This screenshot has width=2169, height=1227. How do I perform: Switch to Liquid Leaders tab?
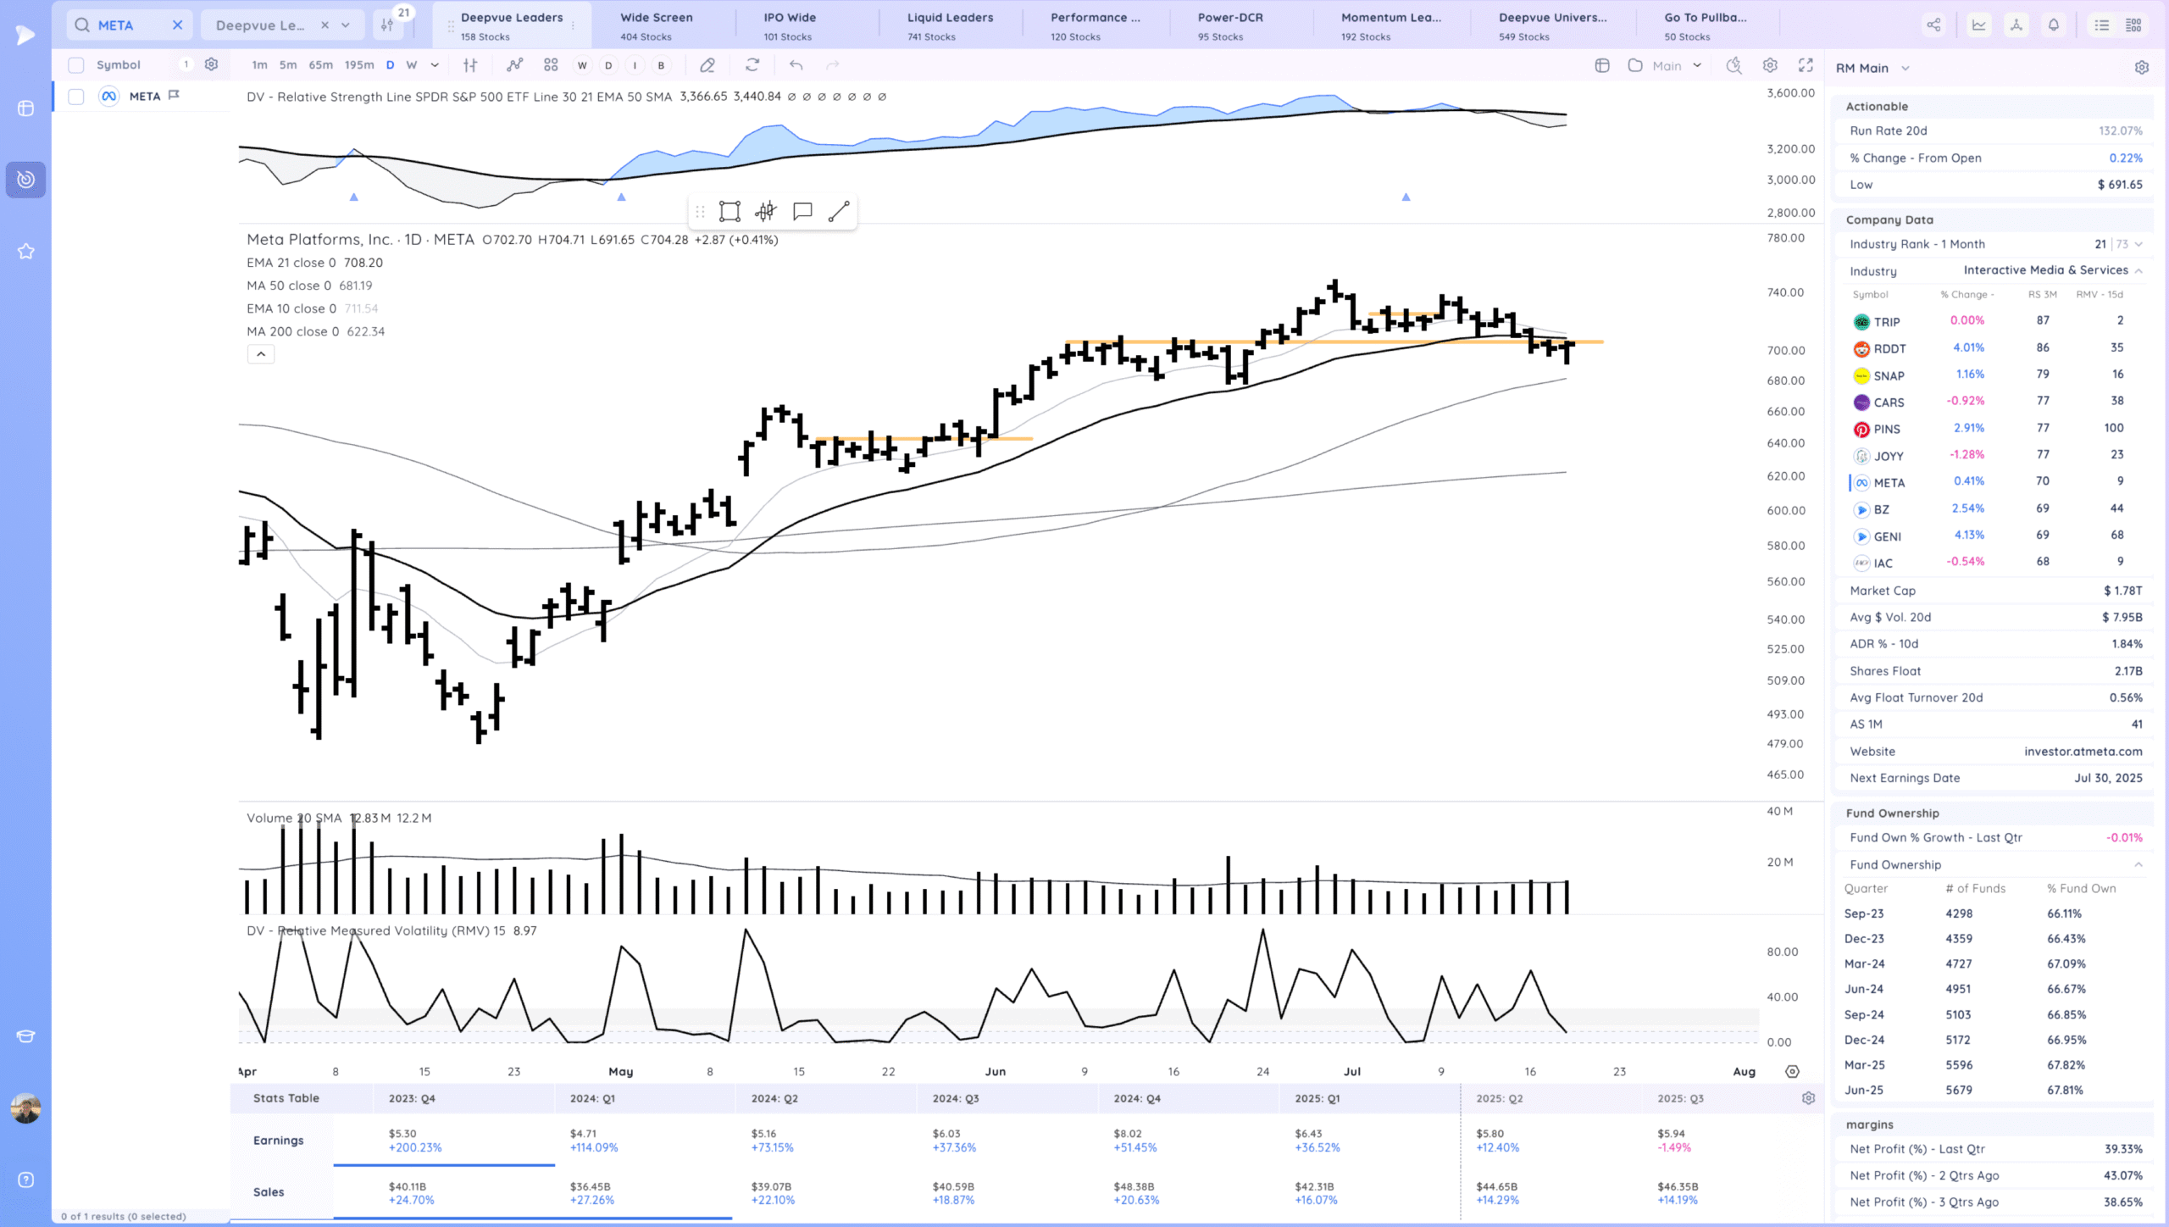(x=949, y=25)
